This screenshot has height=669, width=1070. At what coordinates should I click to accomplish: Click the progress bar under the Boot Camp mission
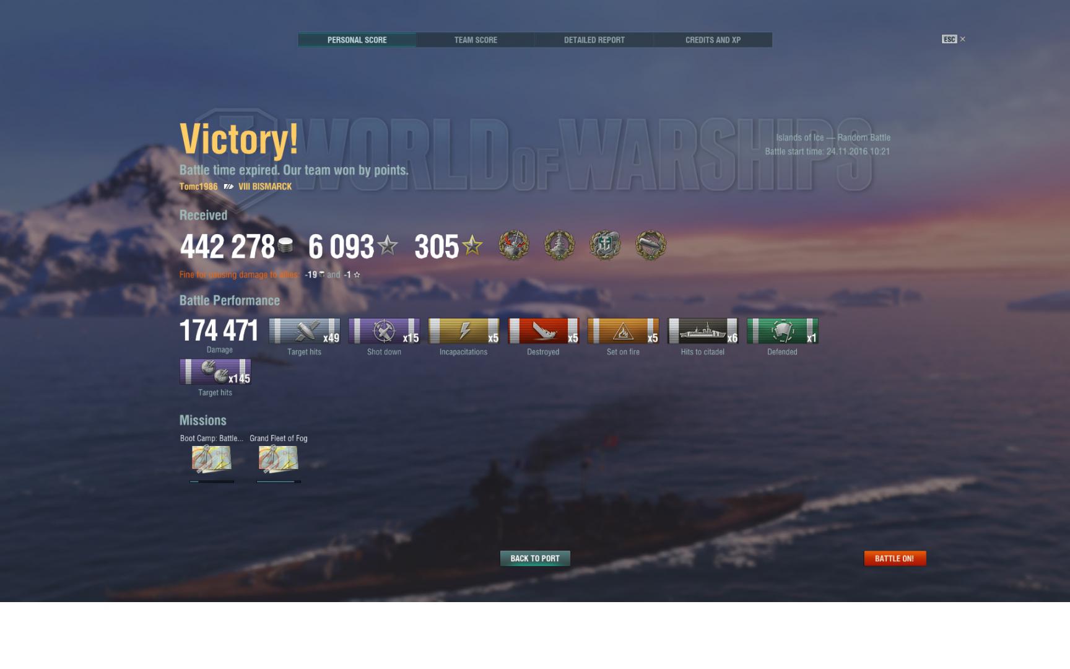tap(212, 481)
